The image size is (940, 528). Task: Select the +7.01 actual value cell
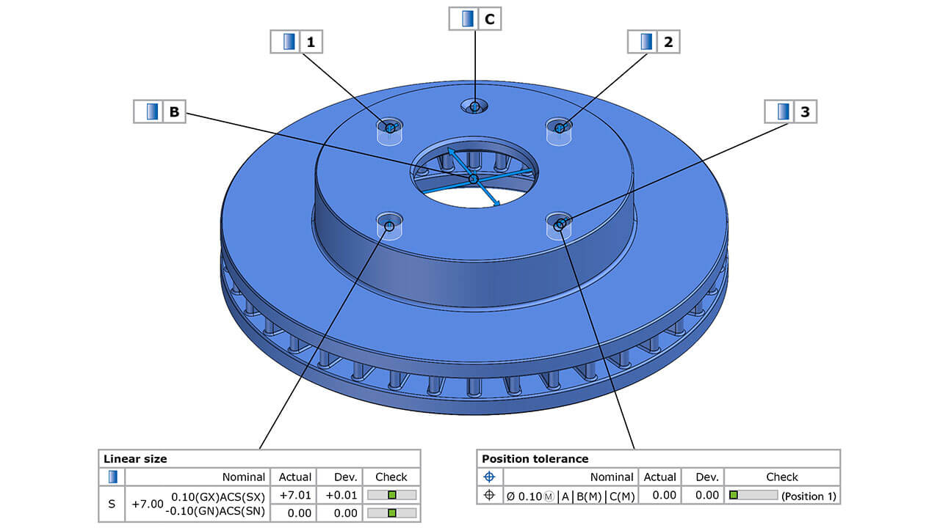[294, 495]
